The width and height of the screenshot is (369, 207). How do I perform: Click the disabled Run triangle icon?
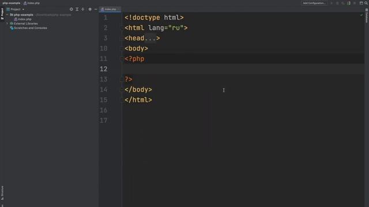(x=332, y=3)
